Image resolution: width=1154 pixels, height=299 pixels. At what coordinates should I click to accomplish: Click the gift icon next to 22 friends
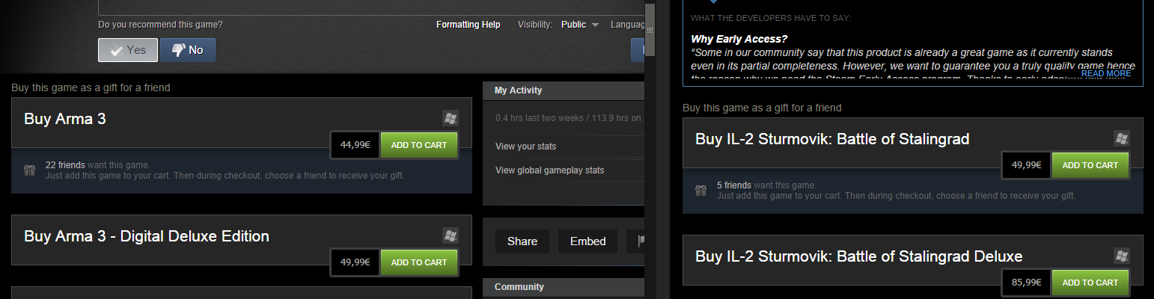[x=30, y=170]
